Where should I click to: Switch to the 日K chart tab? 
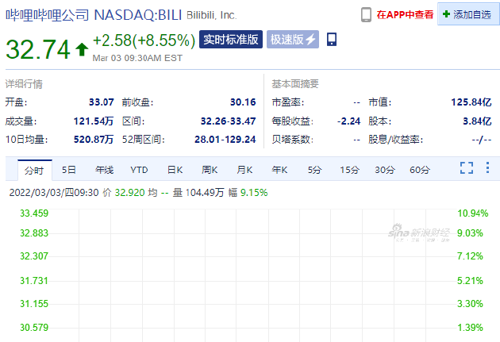tap(175, 170)
